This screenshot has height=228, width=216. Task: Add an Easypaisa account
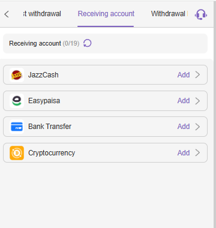pos(184,101)
